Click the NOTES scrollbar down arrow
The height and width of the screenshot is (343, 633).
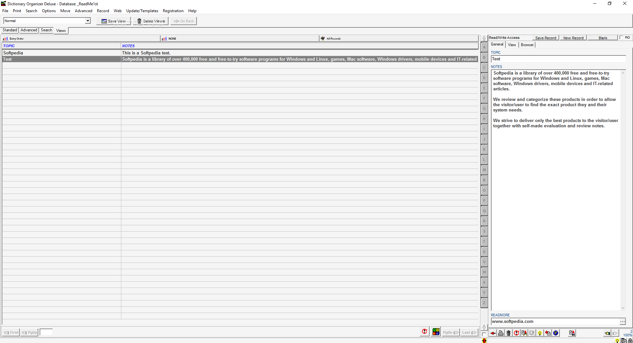coord(623,308)
